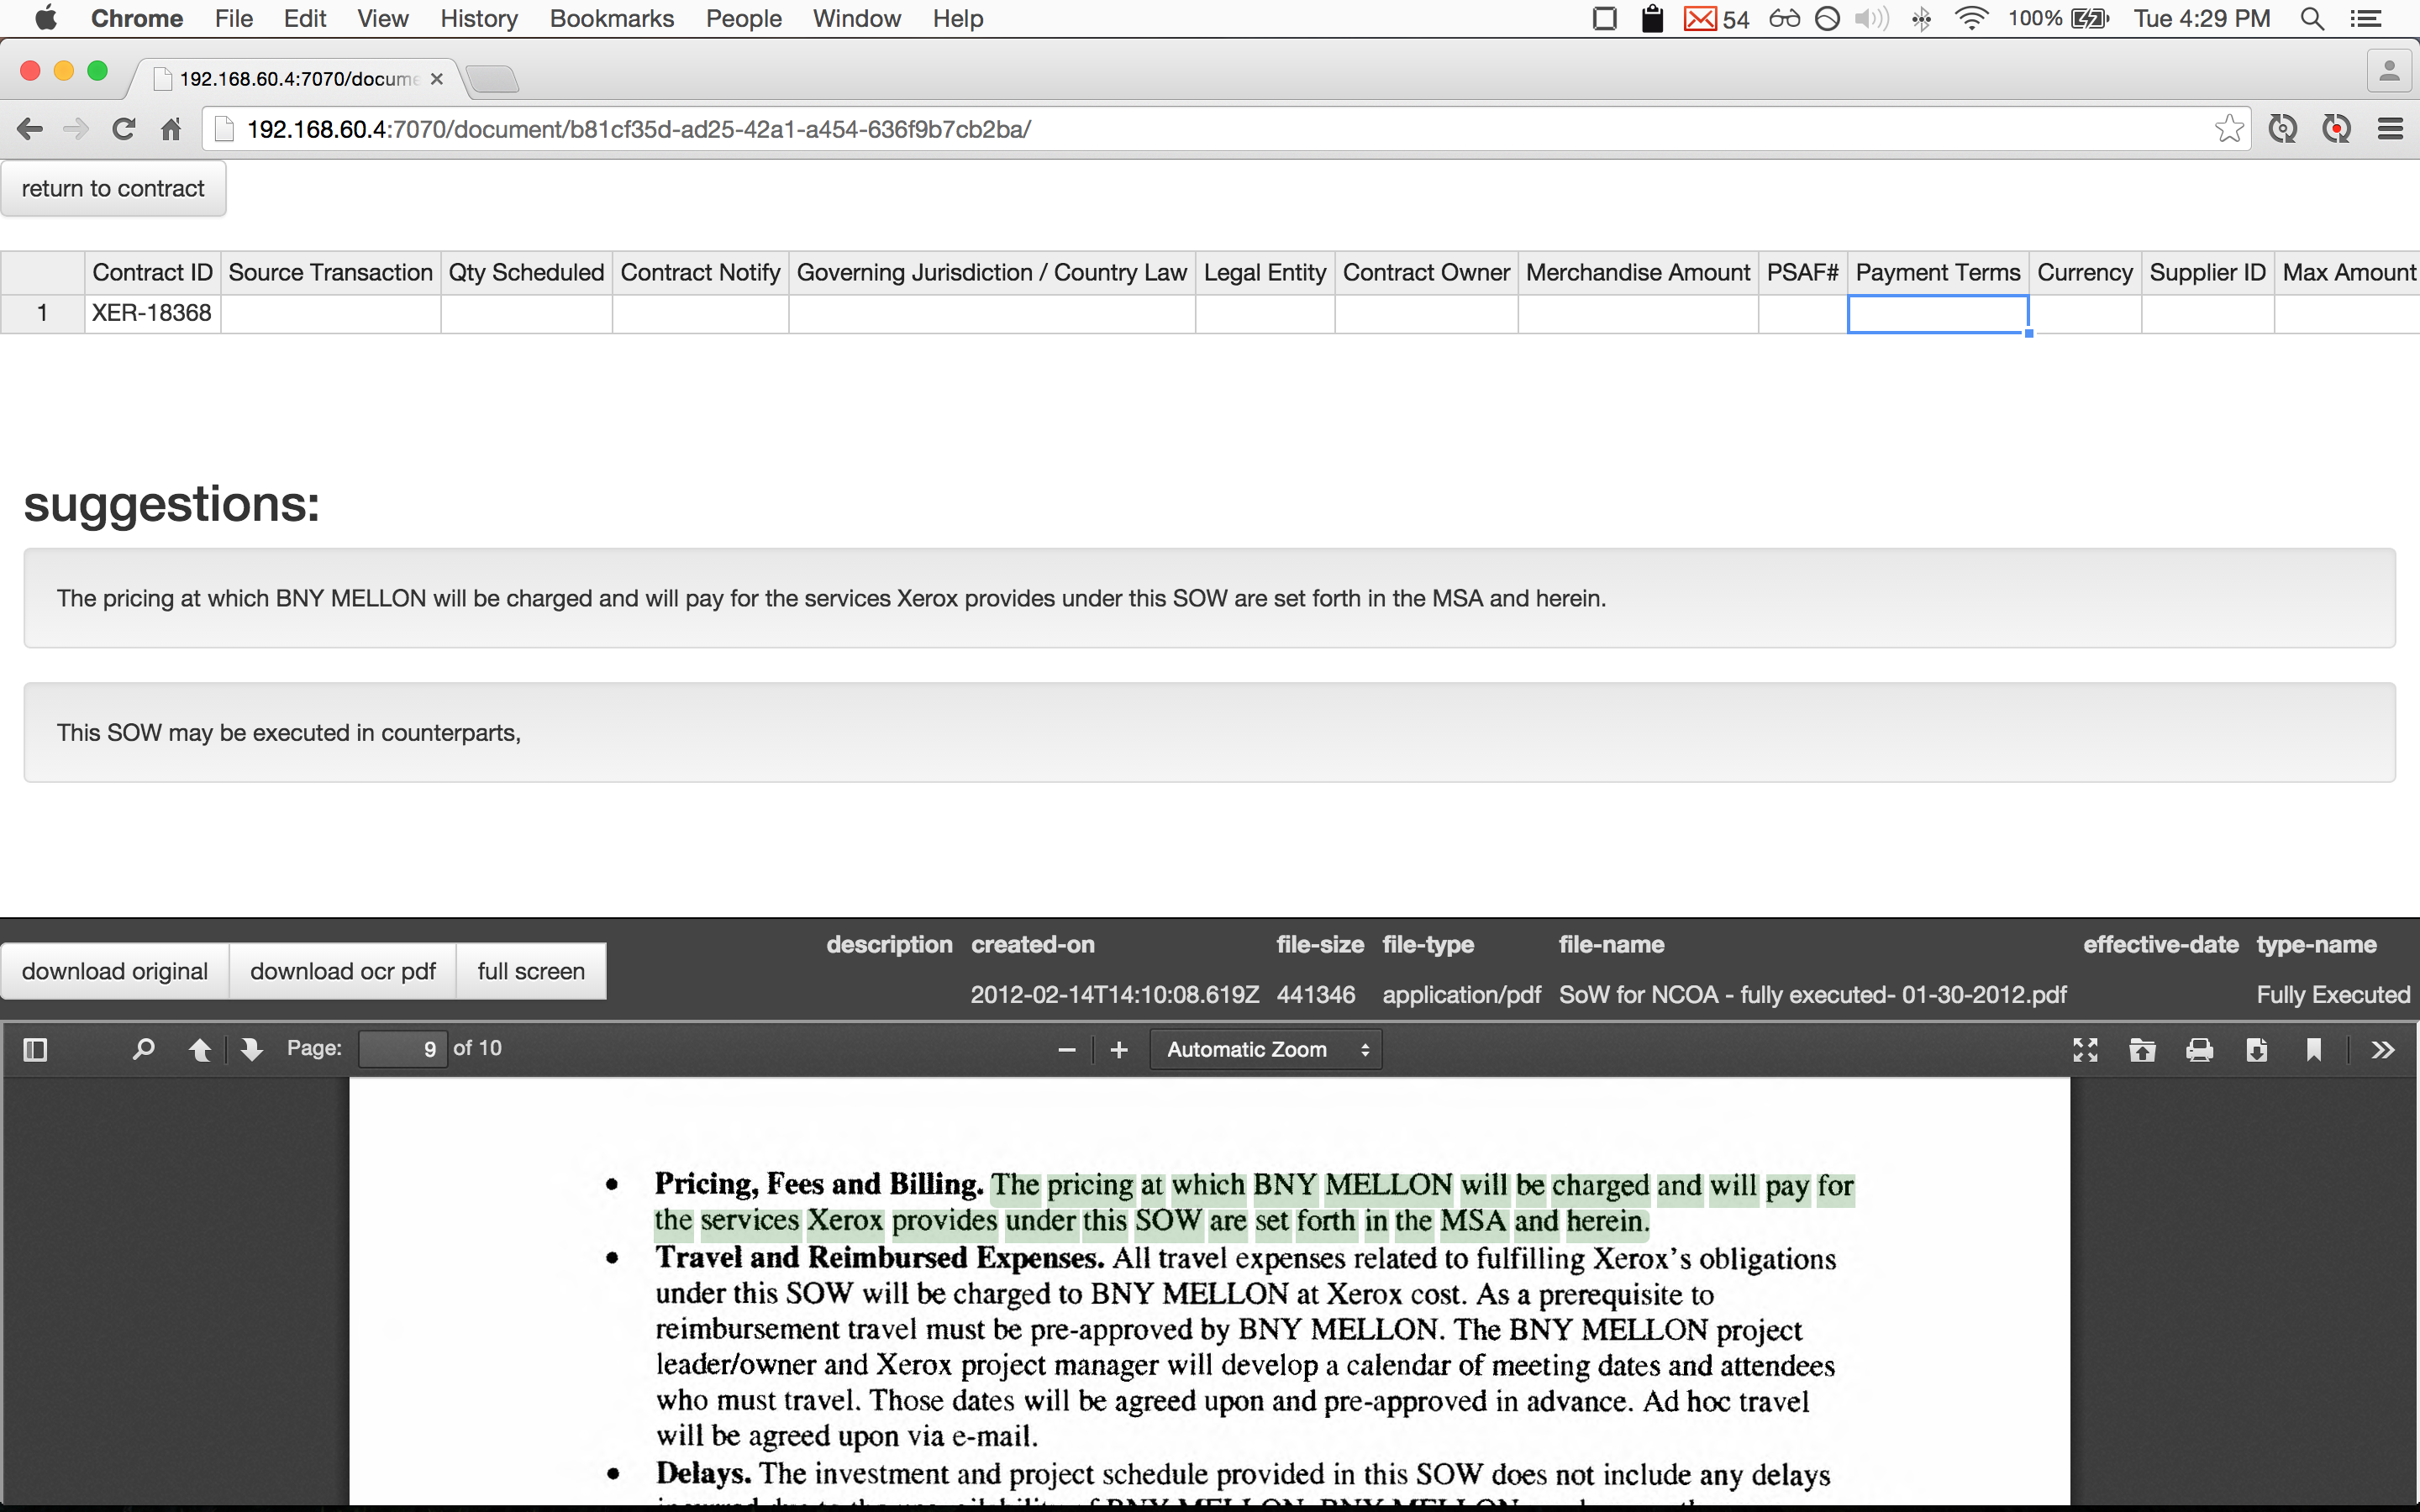This screenshot has width=2420, height=1512.
Task: Close the 192.168.60.4 browser tab
Action: 436,79
